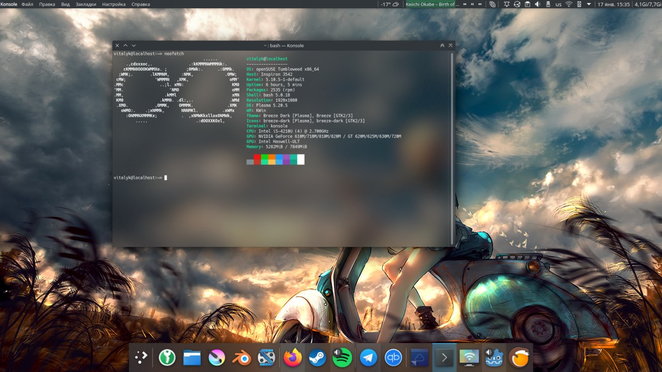Skip to the next track in panel
Viewport: 662px width, 372px height.
(x=480, y=4)
